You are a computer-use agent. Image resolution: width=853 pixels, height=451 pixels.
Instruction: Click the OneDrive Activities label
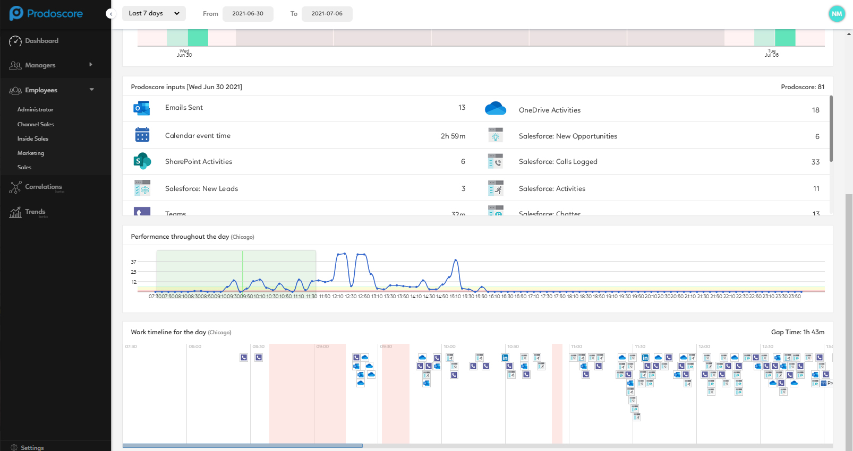coord(550,110)
